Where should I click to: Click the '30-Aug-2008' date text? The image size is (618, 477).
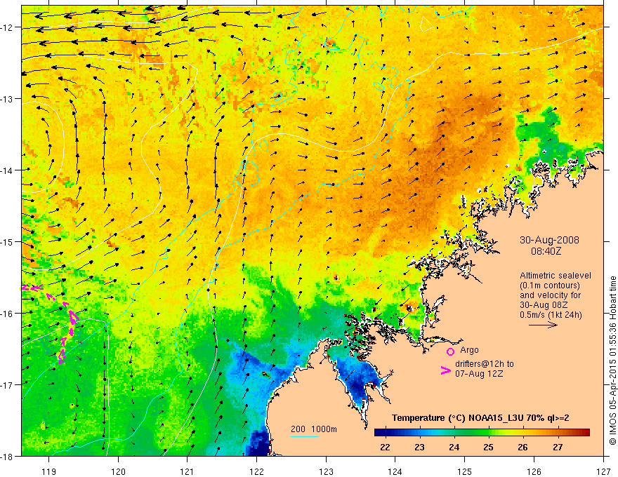click(549, 240)
